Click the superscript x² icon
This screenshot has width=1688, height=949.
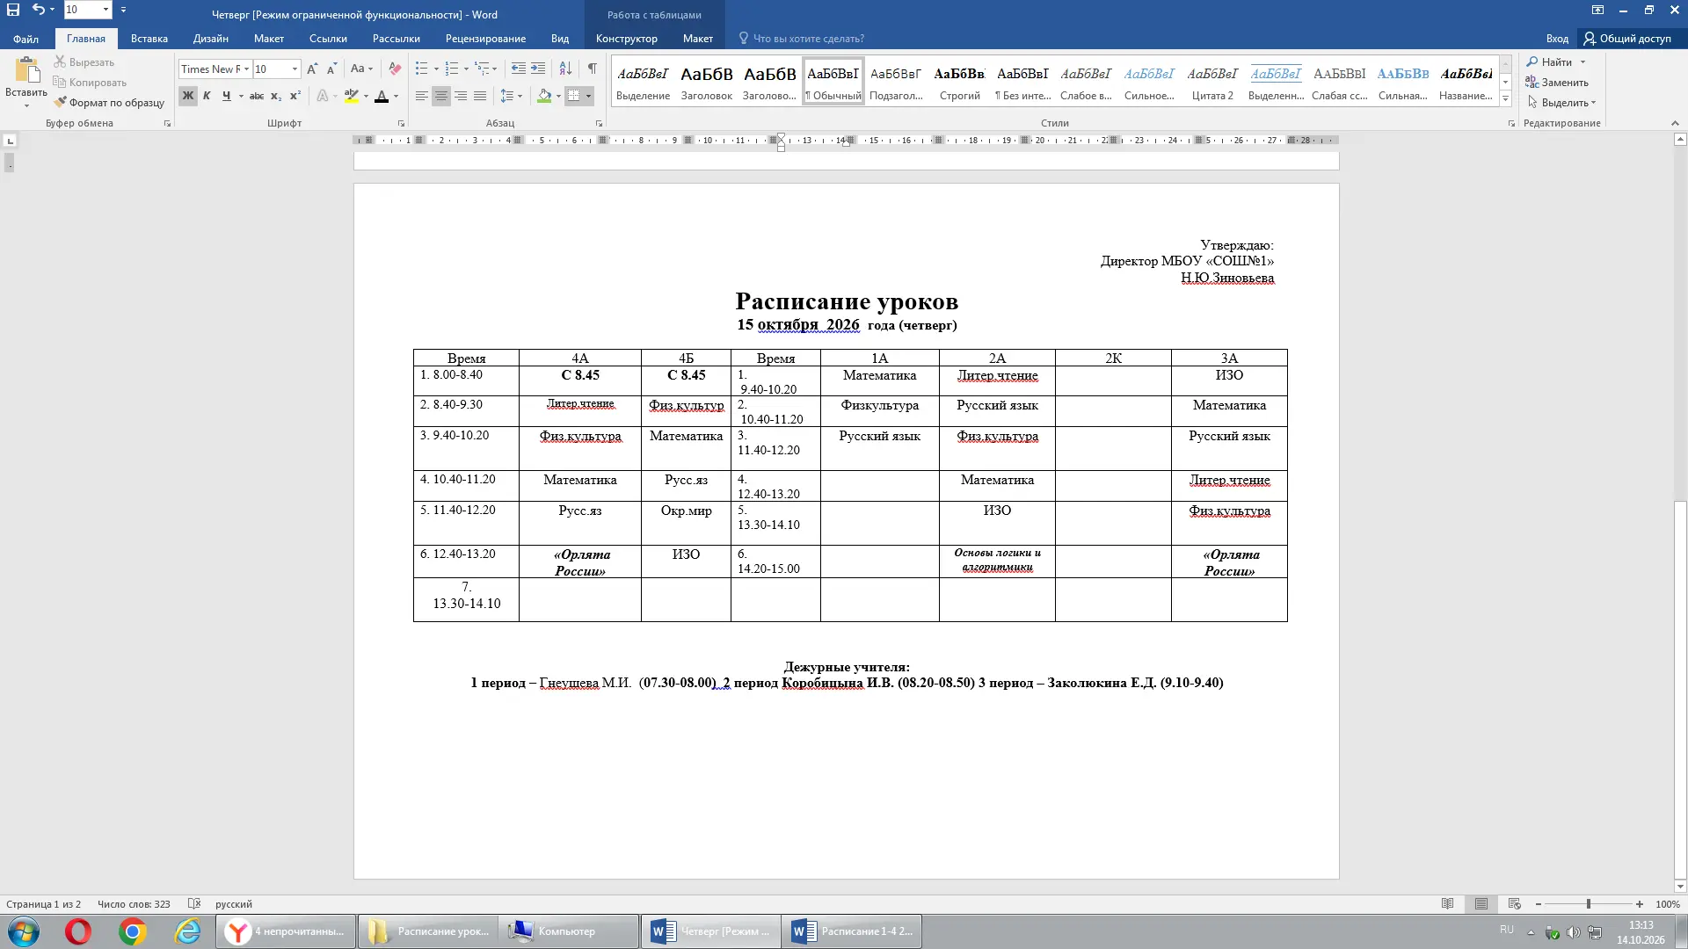click(295, 96)
